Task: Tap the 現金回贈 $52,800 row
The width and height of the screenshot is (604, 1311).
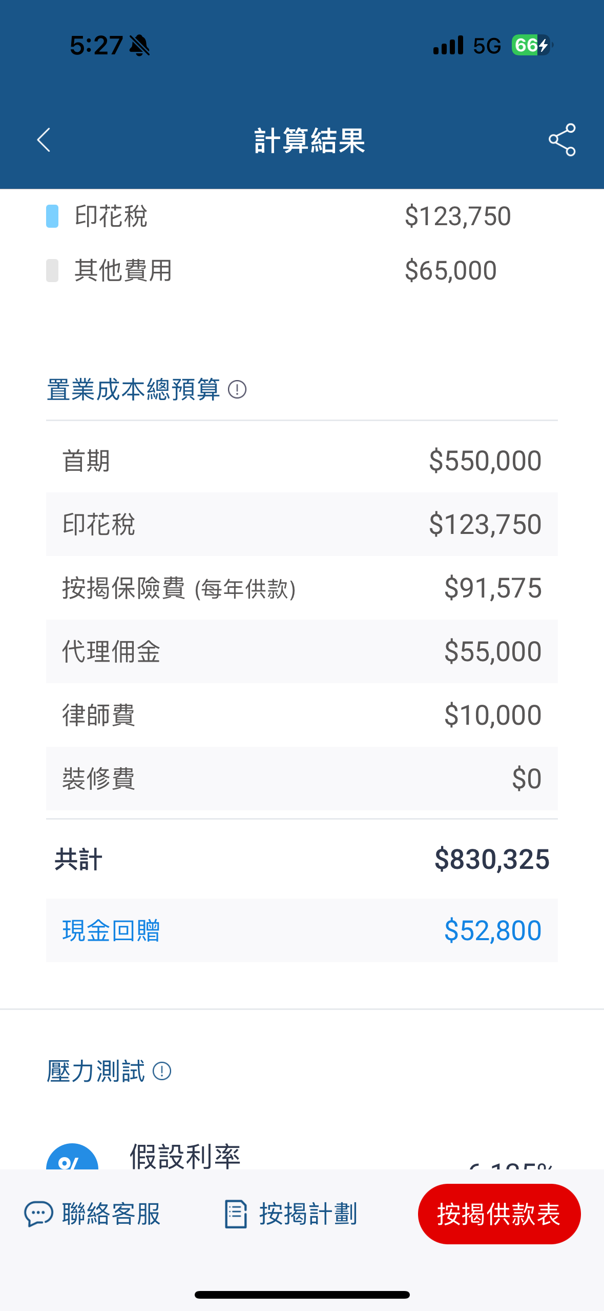Action: pyautogui.click(x=302, y=930)
